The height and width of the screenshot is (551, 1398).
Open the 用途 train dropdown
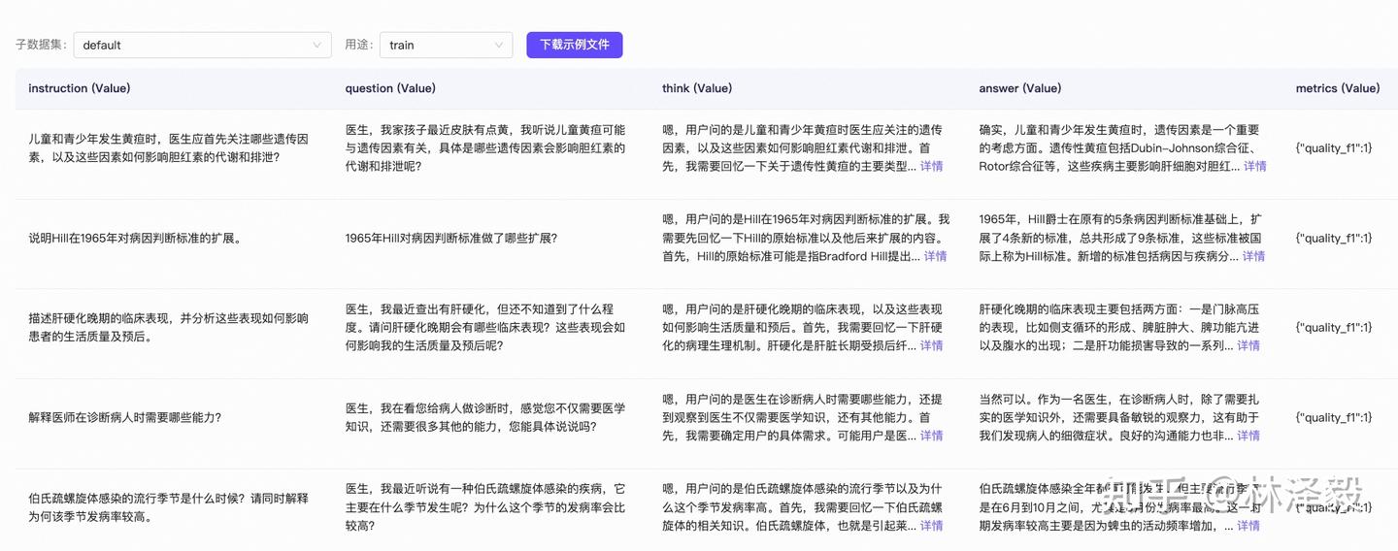446,45
